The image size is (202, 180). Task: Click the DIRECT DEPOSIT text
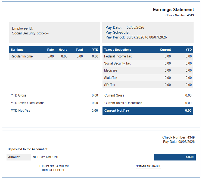click(54, 170)
